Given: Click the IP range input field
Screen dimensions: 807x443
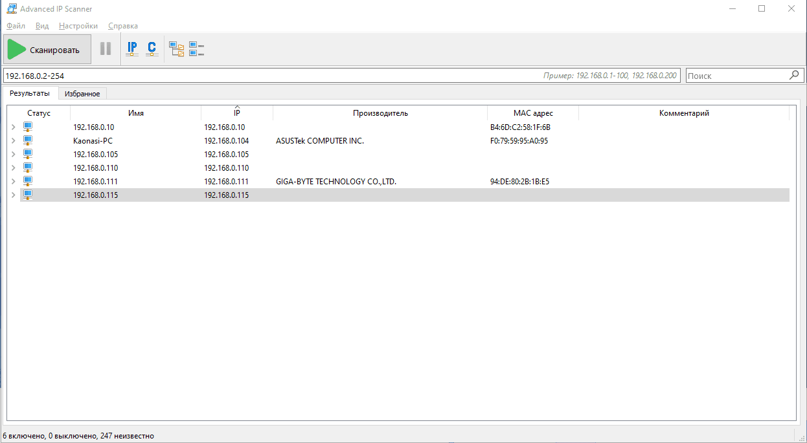Looking at the screenshot, I should click(x=259, y=76).
